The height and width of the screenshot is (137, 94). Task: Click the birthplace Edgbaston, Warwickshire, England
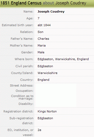coord(63,59)
